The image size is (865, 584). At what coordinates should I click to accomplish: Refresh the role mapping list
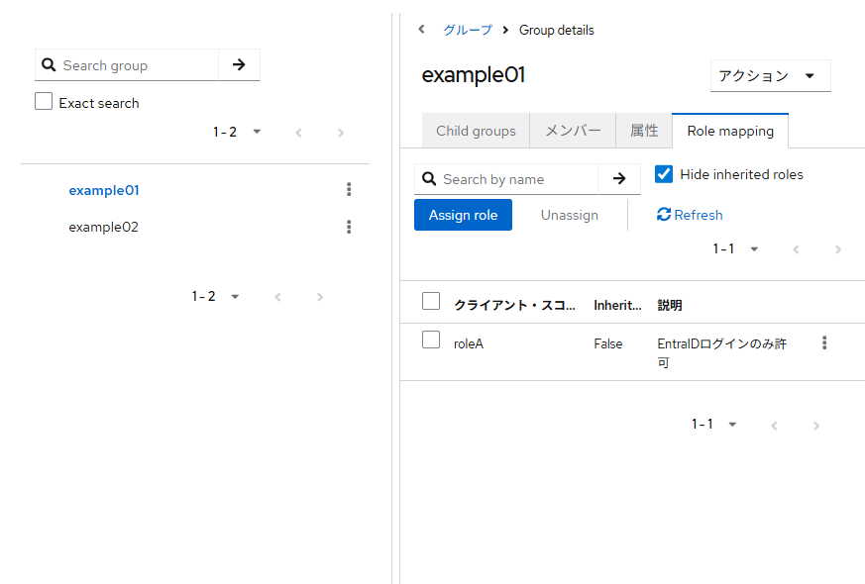690,215
